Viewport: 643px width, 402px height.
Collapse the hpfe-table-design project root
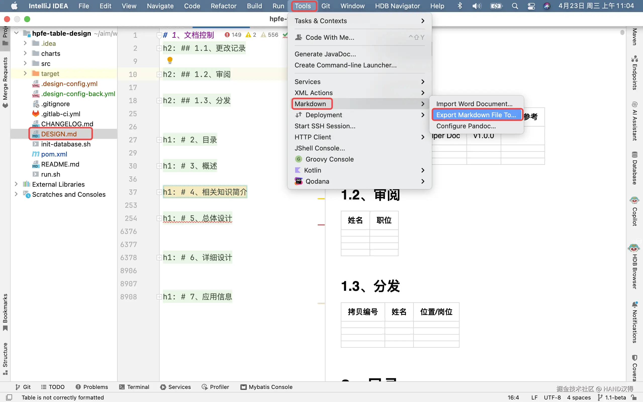point(16,33)
